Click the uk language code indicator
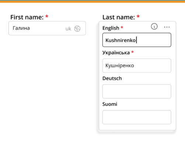 tap(68, 29)
